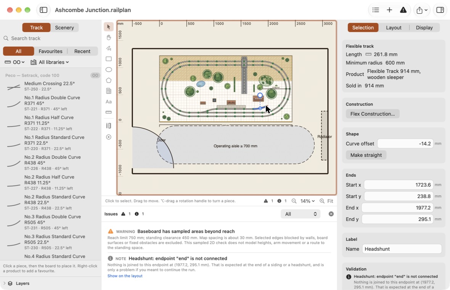Viewport: 450px width, 290px height.
Task: Click the warning triangle toolbar icon
Action: click(403, 10)
